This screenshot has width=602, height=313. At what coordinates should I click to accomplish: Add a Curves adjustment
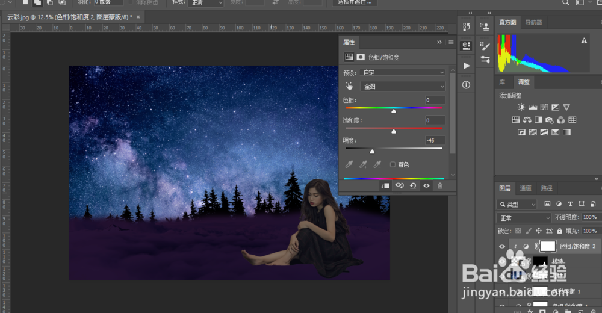pyautogui.click(x=544, y=107)
